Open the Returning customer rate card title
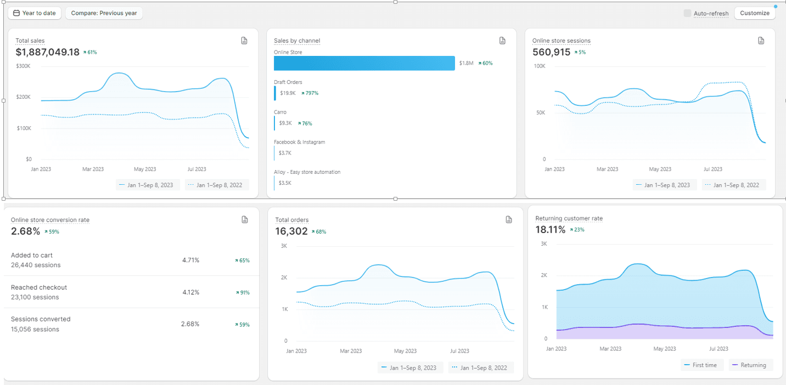 [569, 218]
